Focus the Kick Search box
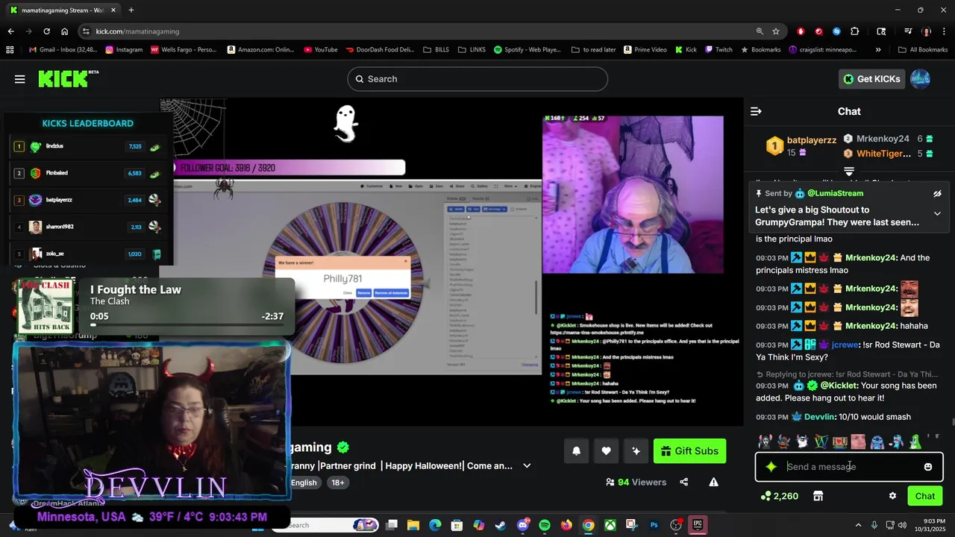The width and height of the screenshot is (955, 537). (477, 79)
